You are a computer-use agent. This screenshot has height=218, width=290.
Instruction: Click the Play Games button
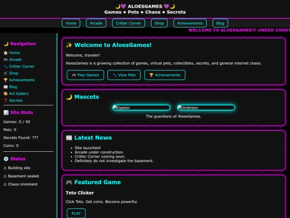point(85,75)
